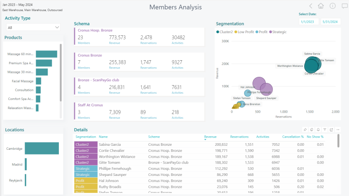Image resolution: width=349 pixels, height=196 pixels.
Task: Toggle the Cluster2 legend item
Action: (x=224, y=32)
